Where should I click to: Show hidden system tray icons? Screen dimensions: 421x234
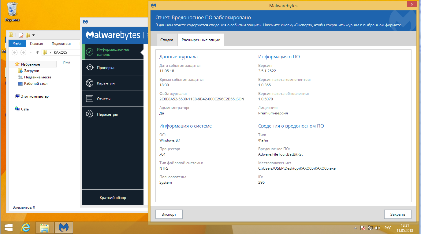coord(355,228)
